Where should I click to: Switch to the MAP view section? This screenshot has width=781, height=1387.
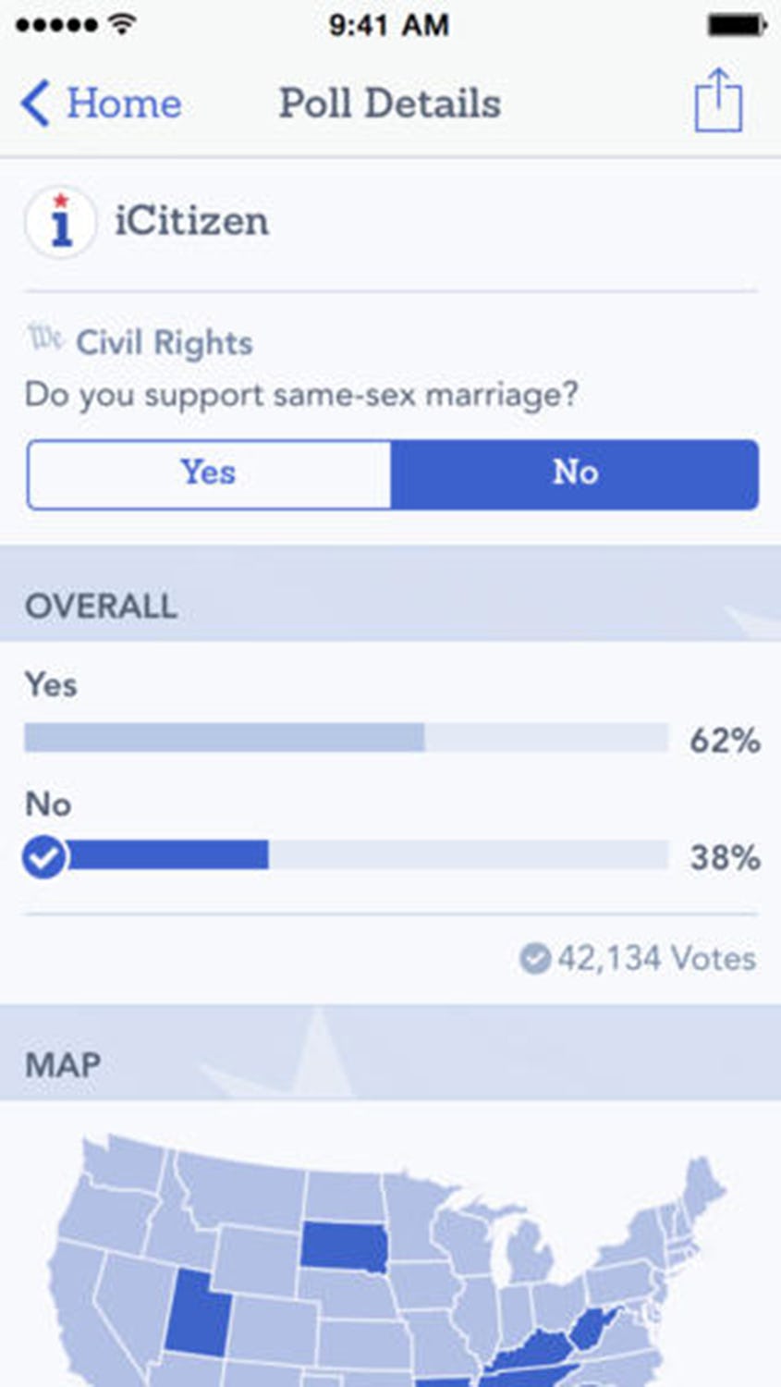[64, 1064]
